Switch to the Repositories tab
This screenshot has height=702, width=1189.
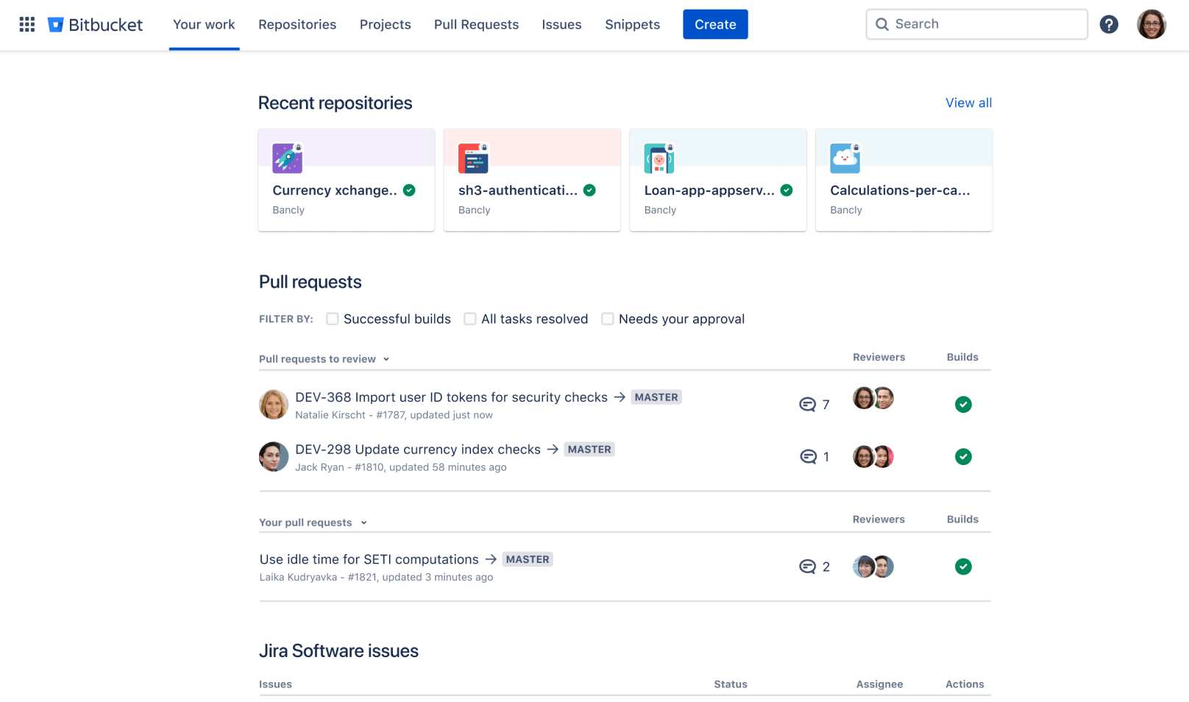pos(297,24)
